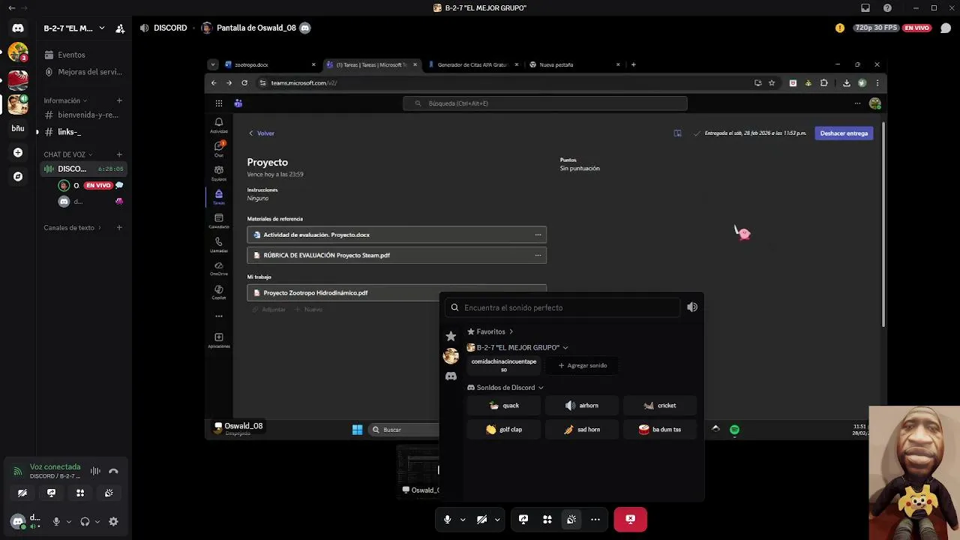Open noise suppression waveform icon
This screenshot has width=960, height=540.
click(x=95, y=471)
